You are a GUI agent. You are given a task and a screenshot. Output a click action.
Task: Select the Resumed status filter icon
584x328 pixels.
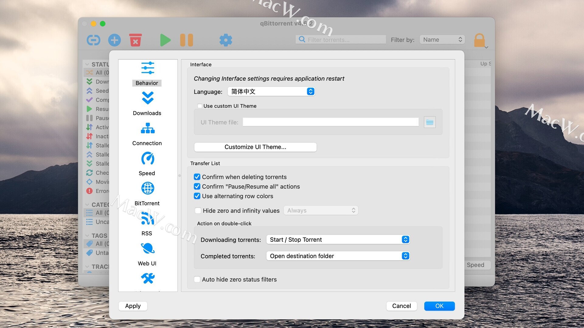click(x=89, y=109)
